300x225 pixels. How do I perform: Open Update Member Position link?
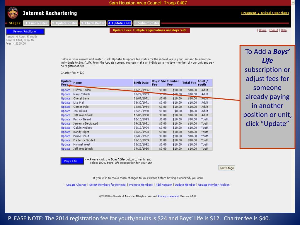214,185
